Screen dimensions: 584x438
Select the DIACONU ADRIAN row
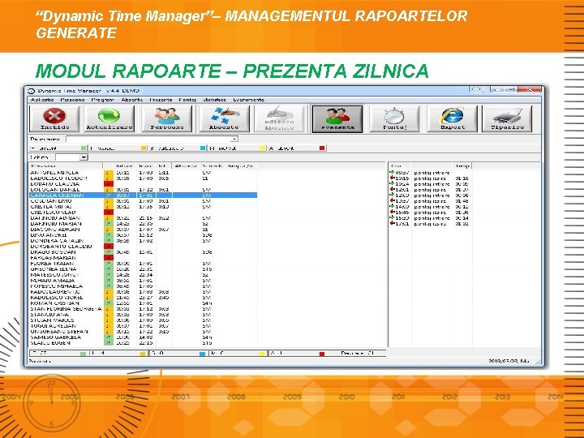143,230
